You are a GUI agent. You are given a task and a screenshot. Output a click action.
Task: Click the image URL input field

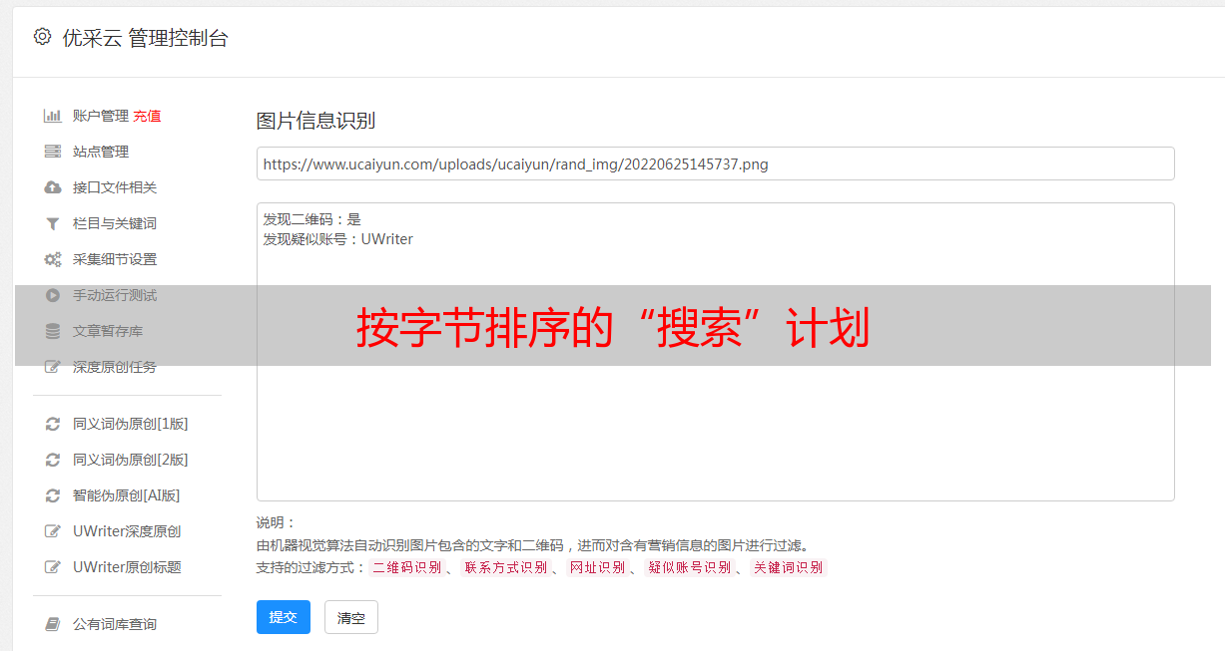click(715, 163)
